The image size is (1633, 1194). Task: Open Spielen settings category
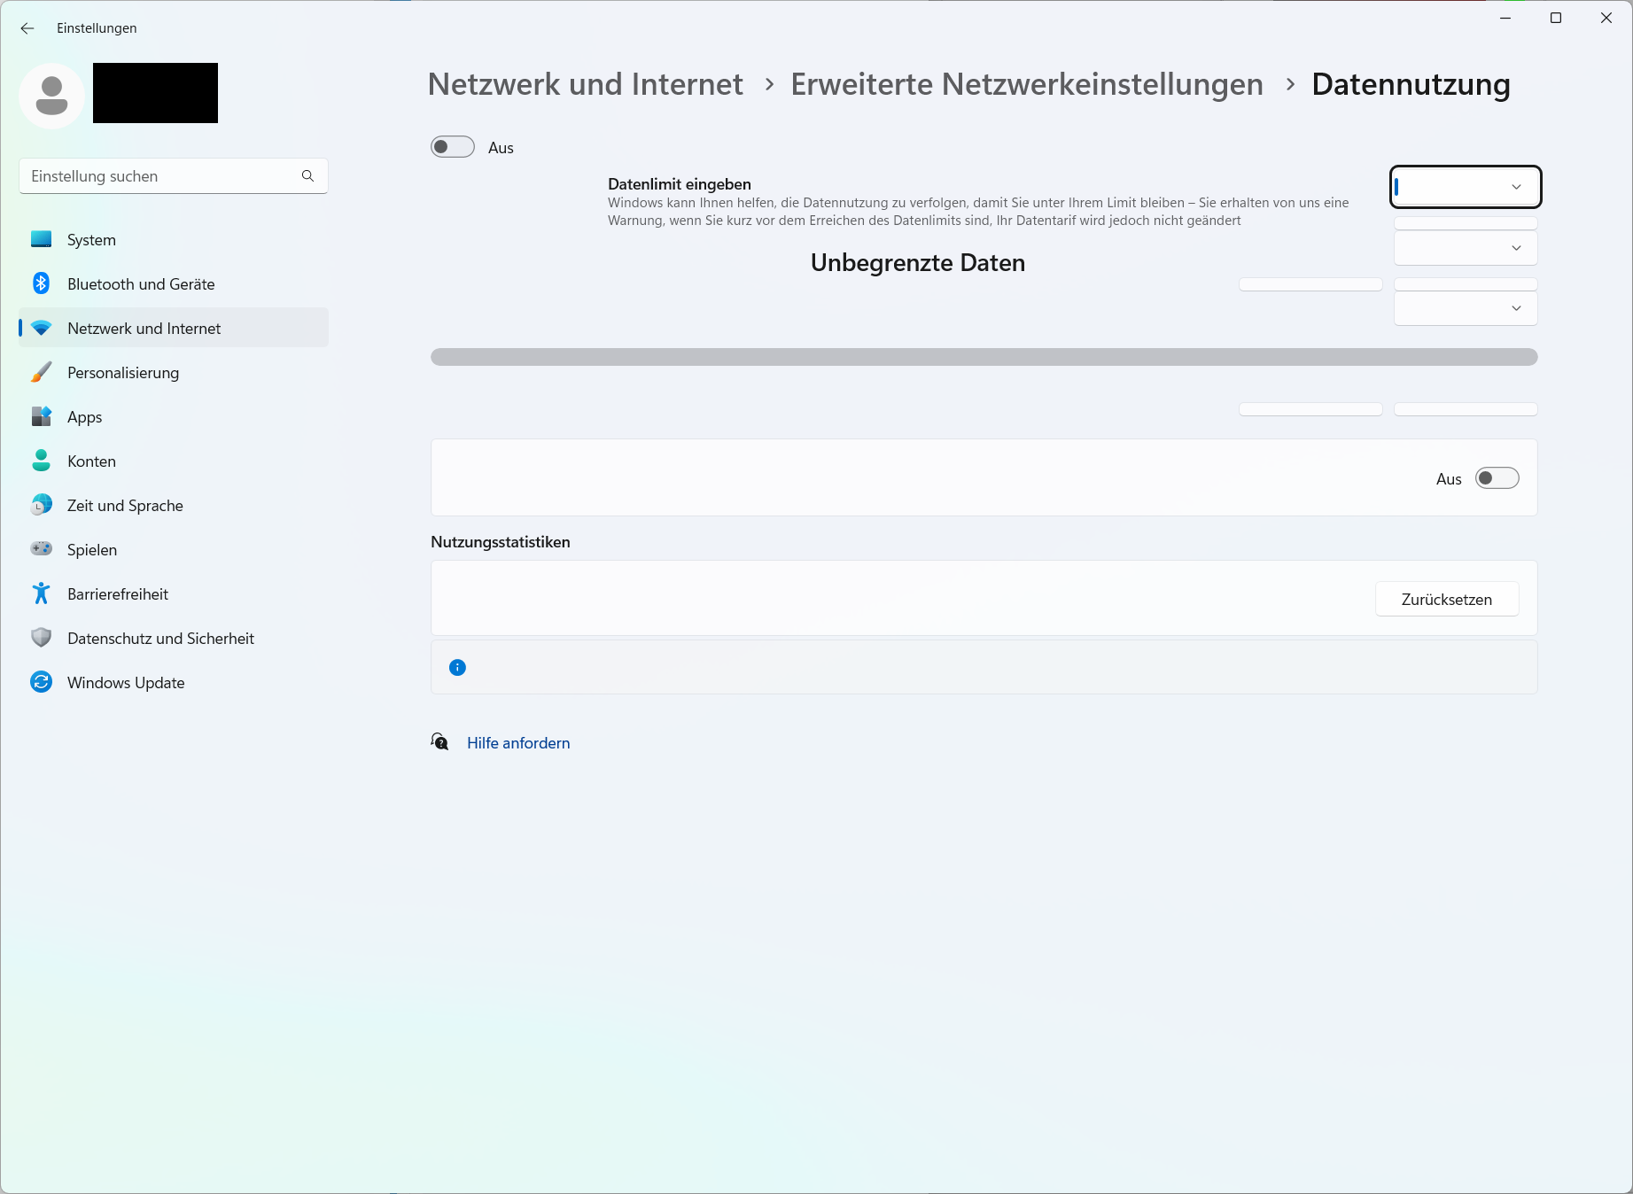174,549
